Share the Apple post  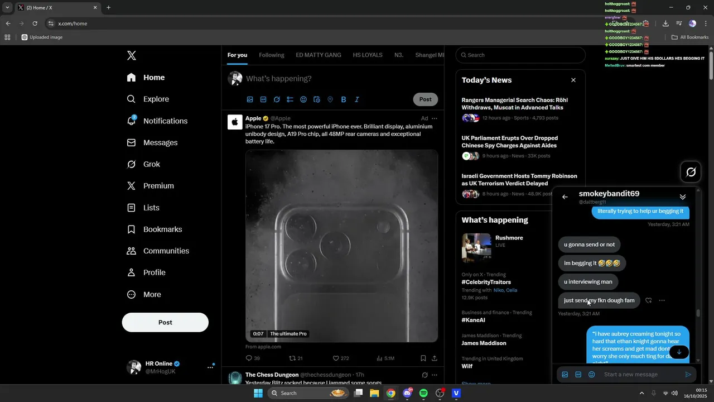pos(435,358)
